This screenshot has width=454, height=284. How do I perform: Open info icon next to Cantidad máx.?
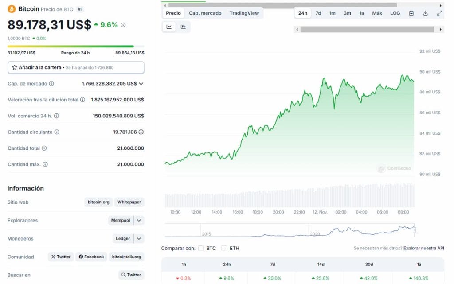coord(45,164)
